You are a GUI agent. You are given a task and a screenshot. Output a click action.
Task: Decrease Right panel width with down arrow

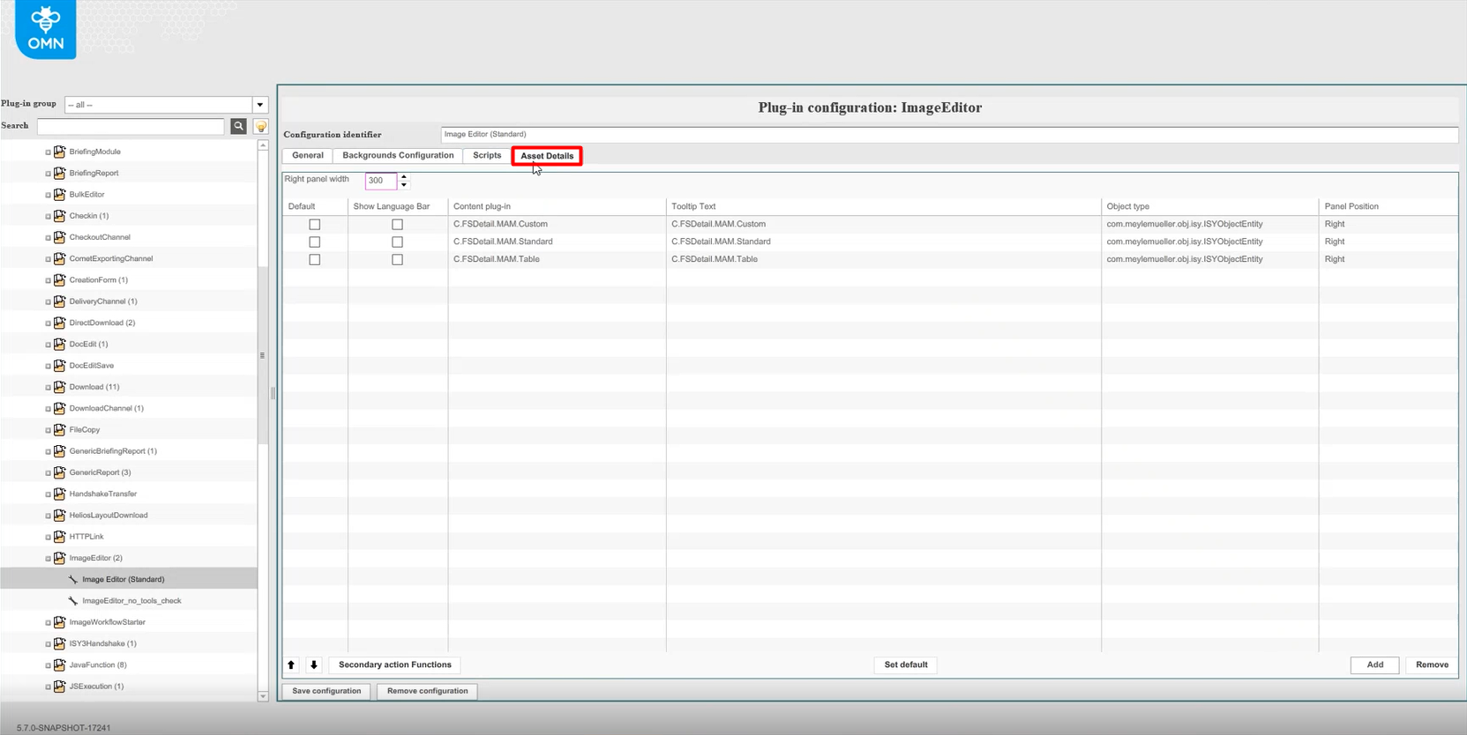(404, 185)
